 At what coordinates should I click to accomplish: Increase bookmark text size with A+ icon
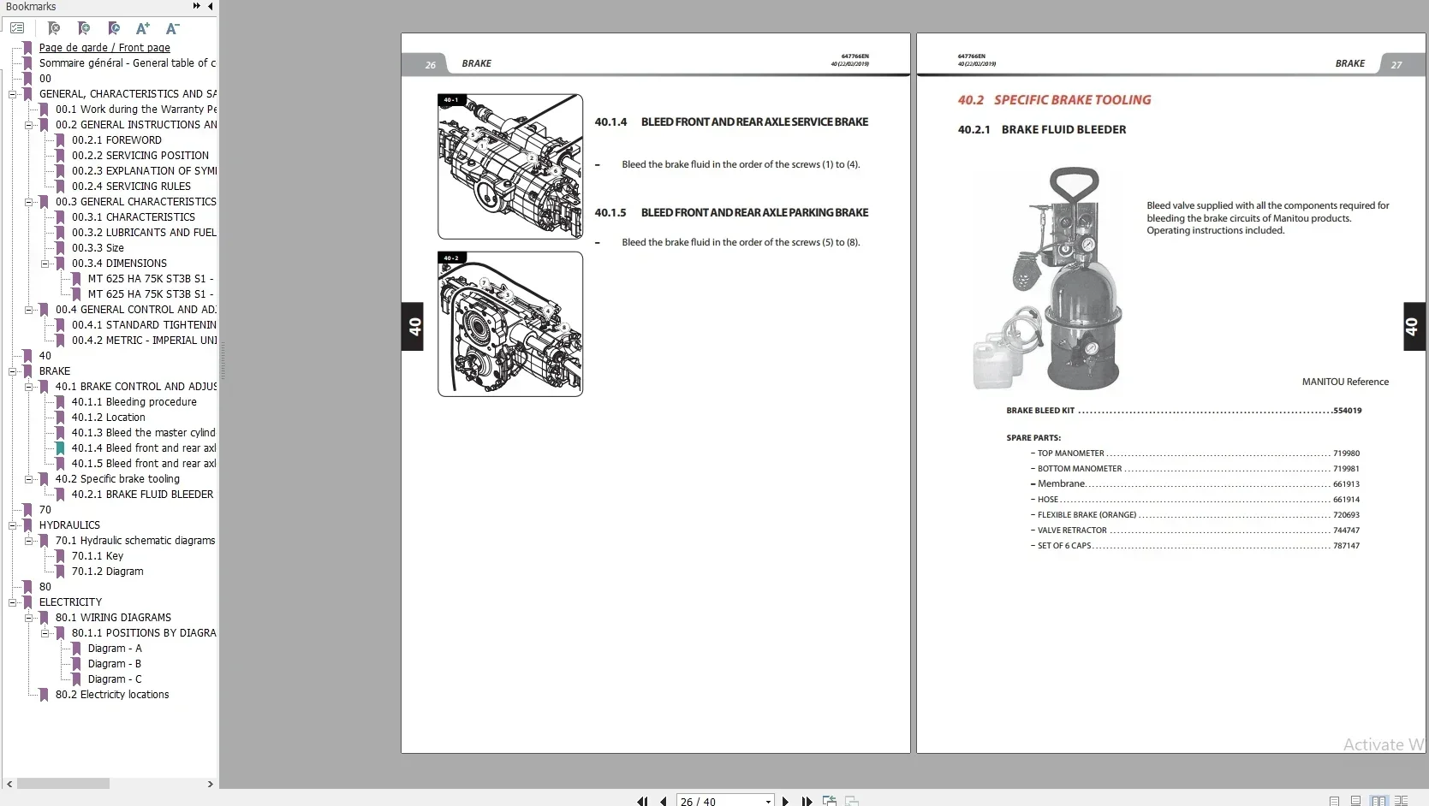(143, 28)
